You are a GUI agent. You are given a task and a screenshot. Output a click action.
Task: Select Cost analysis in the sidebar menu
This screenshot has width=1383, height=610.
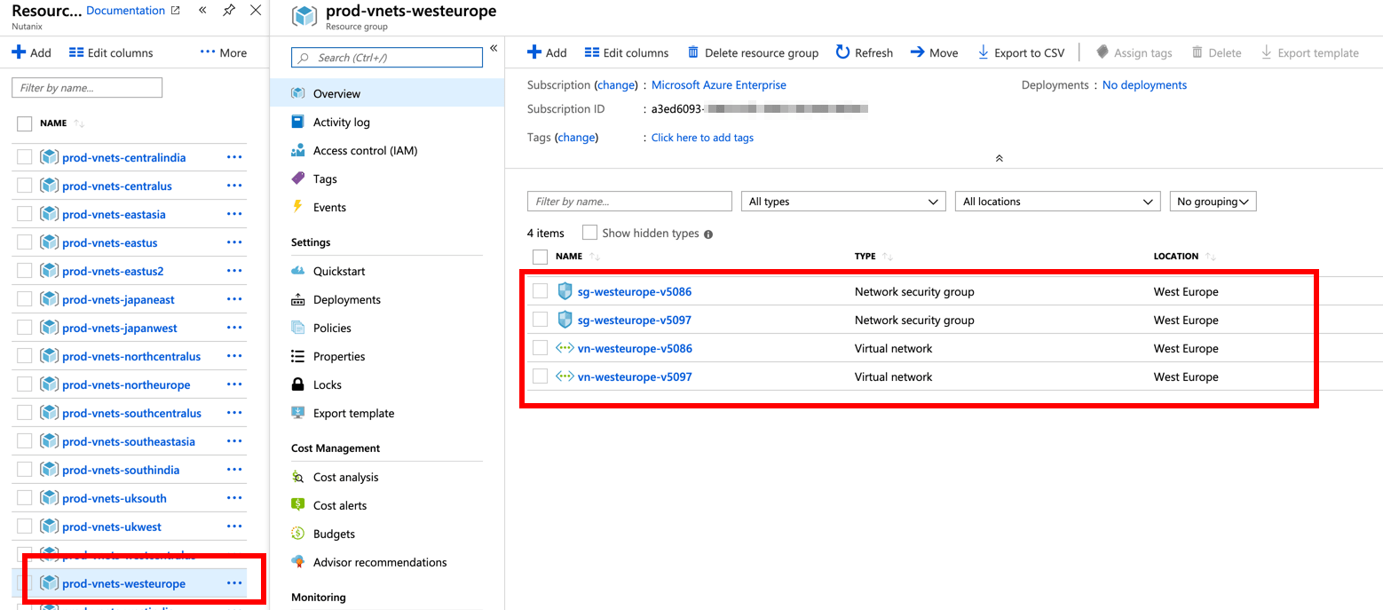pos(345,478)
